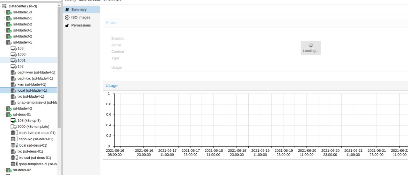408x175 pixels.
Task: Click the sd-blade3-1 node icon
Action: (x=9, y=30)
